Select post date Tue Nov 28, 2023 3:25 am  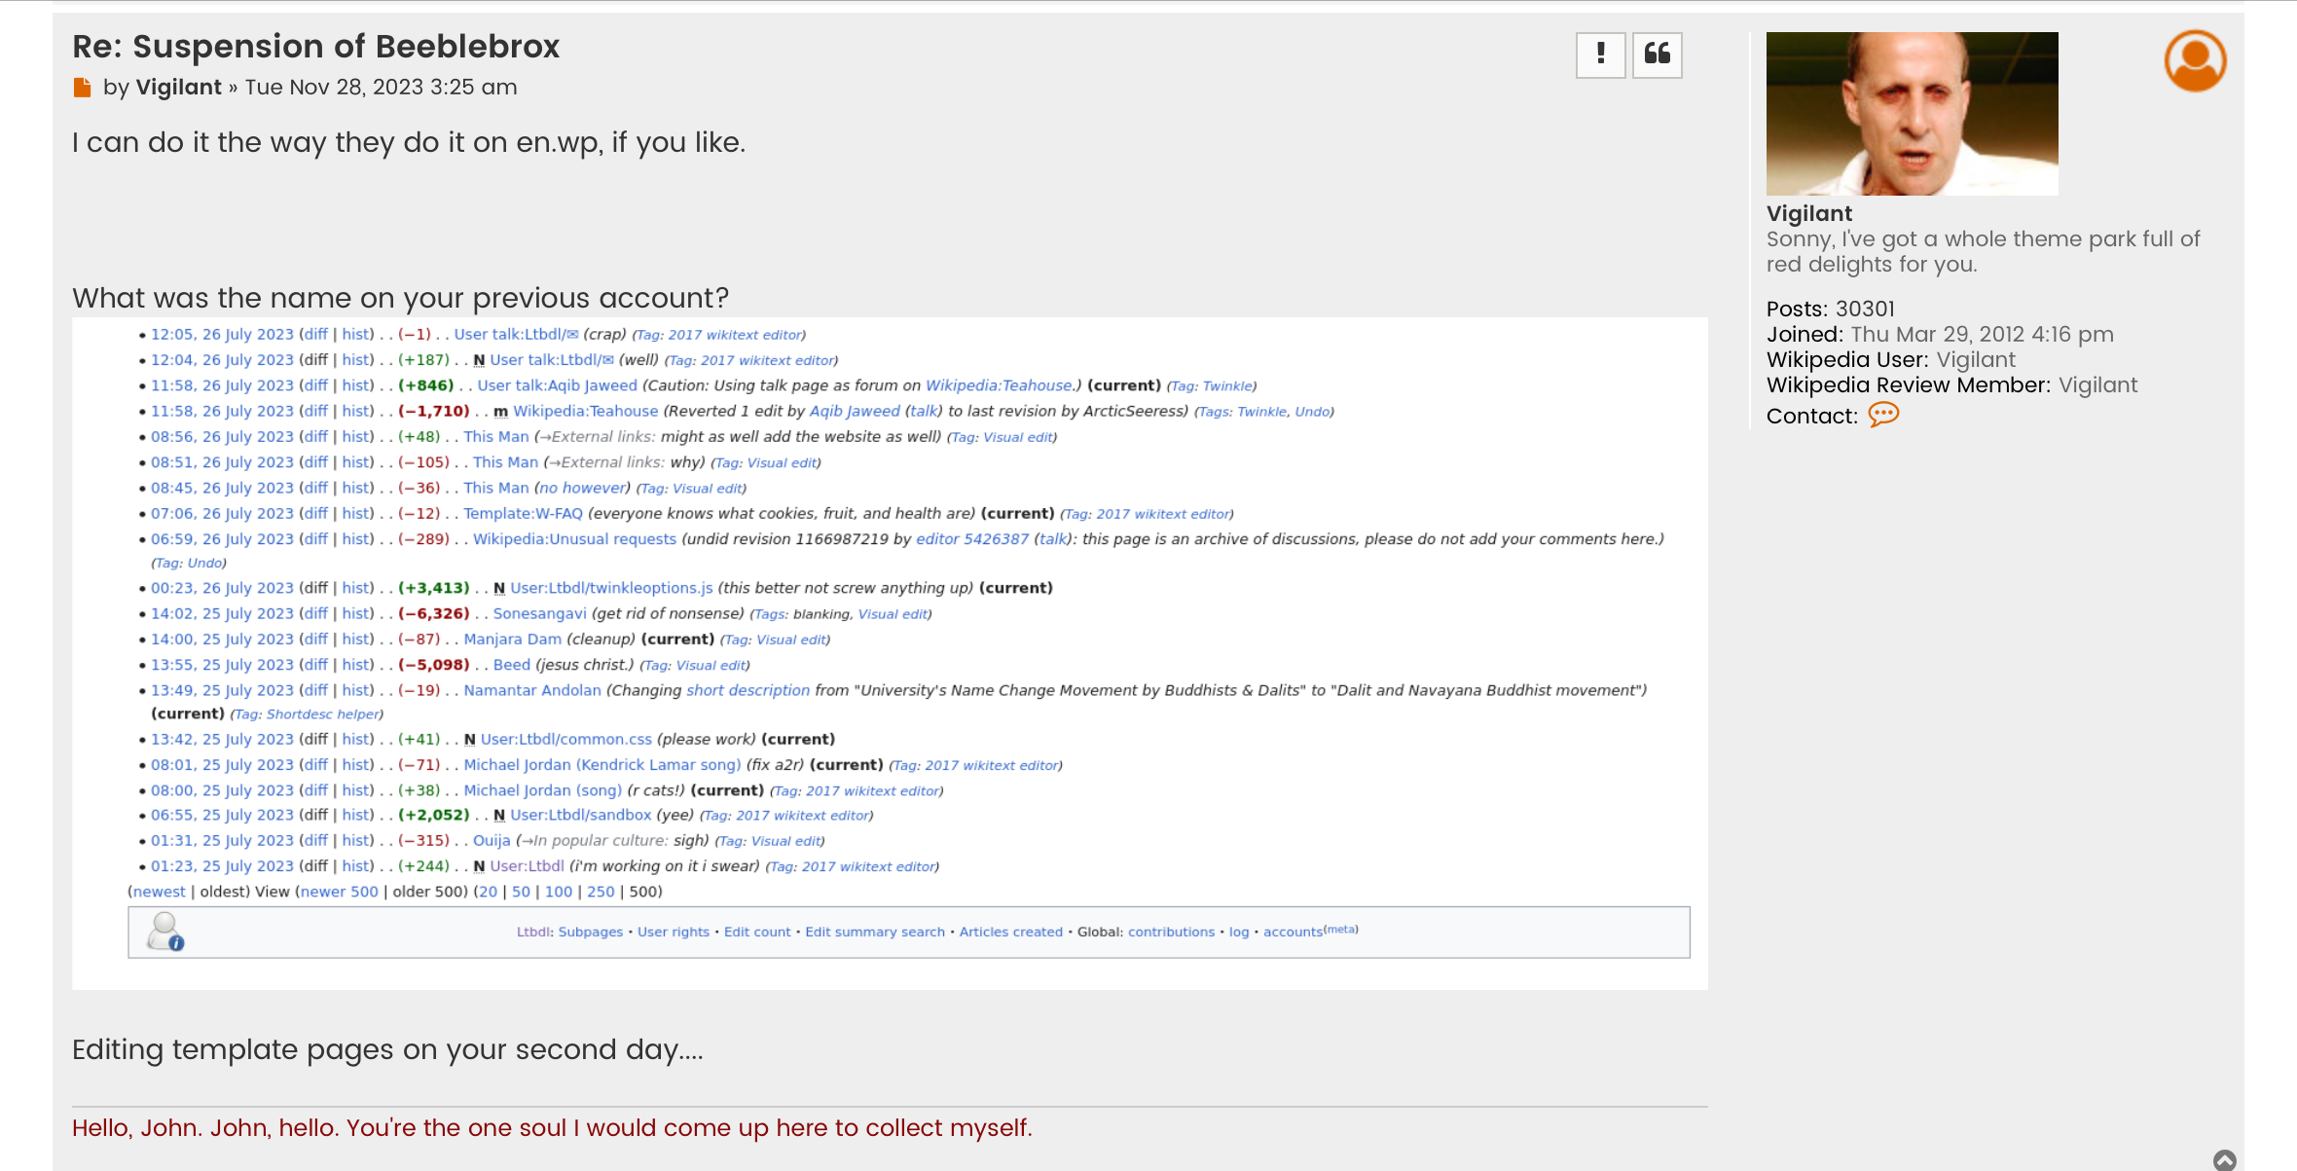(x=381, y=88)
